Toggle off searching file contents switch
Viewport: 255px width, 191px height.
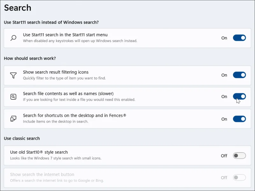(x=239, y=97)
